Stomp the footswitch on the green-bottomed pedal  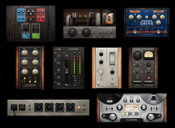36,36
